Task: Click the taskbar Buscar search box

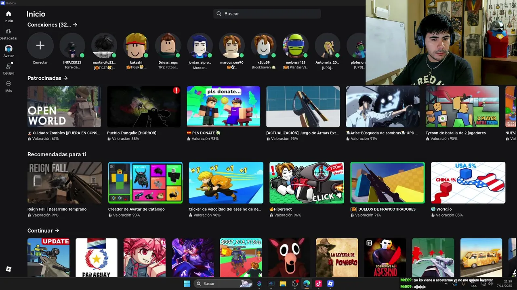Action: (x=223, y=284)
